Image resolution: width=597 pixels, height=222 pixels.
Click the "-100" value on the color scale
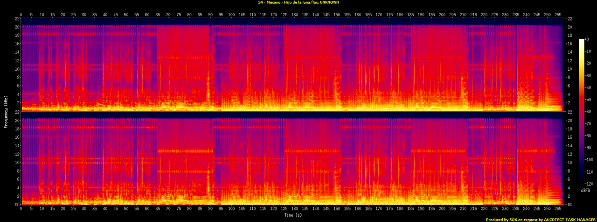590,160
